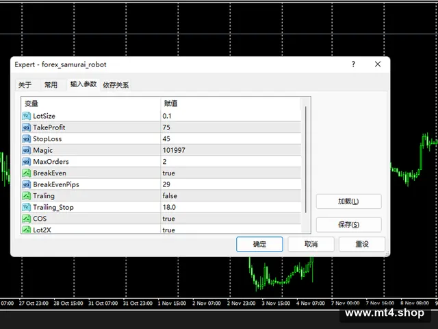
Task: Click the 重设 button
Action: [362, 244]
